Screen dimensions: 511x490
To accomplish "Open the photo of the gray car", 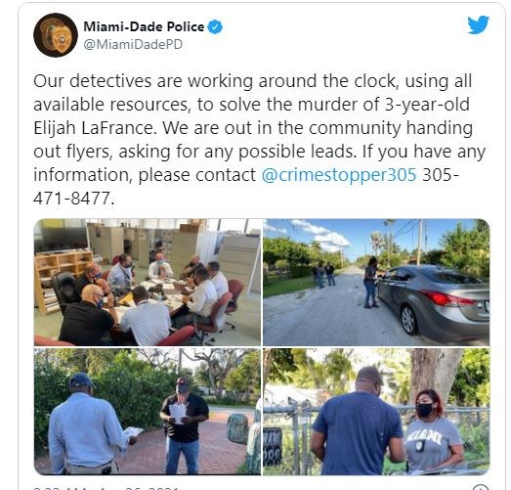I will 376,283.
